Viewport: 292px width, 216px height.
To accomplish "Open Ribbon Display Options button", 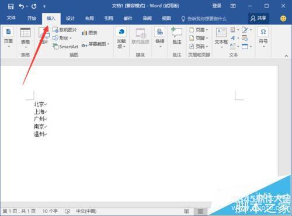I will 233,6.
